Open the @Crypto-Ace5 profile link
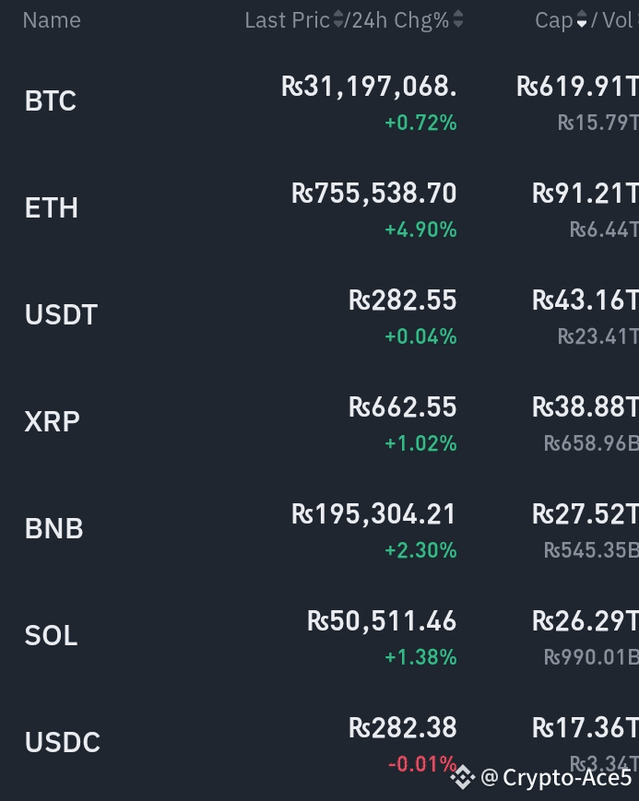The height and width of the screenshot is (801, 639). [x=556, y=778]
